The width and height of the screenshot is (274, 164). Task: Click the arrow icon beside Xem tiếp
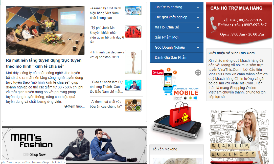coord(66,106)
